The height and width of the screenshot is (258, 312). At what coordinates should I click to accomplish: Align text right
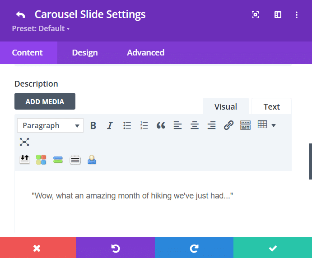tap(211, 125)
